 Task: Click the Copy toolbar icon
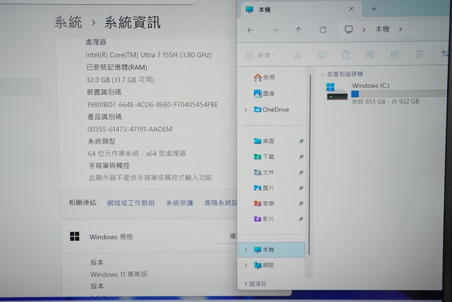(x=321, y=55)
